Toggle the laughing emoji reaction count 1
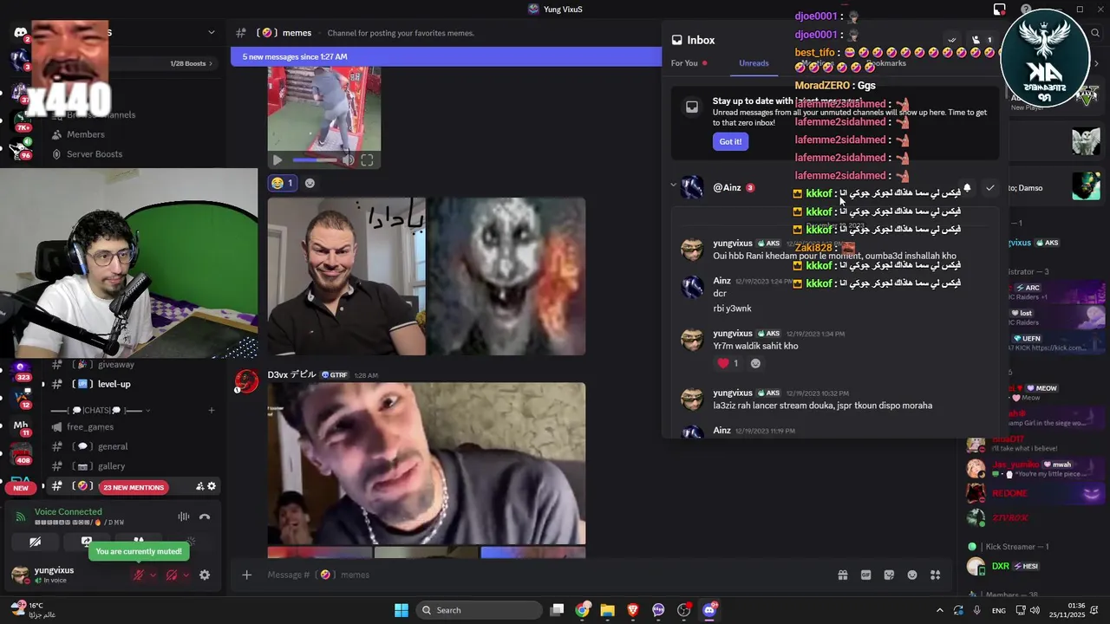The width and height of the screenshot is (1110, 624). (282, 183)
